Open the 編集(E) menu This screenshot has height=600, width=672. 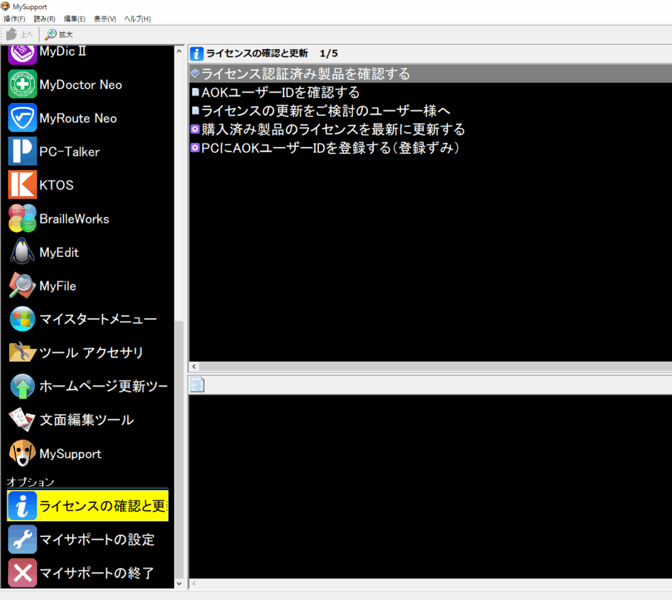[75, 19]
